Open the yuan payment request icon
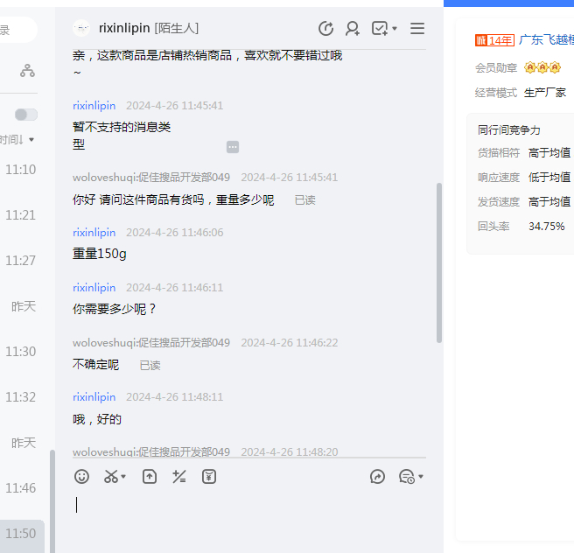This screenshot has width=574, height=553. (x=209, y=477)
